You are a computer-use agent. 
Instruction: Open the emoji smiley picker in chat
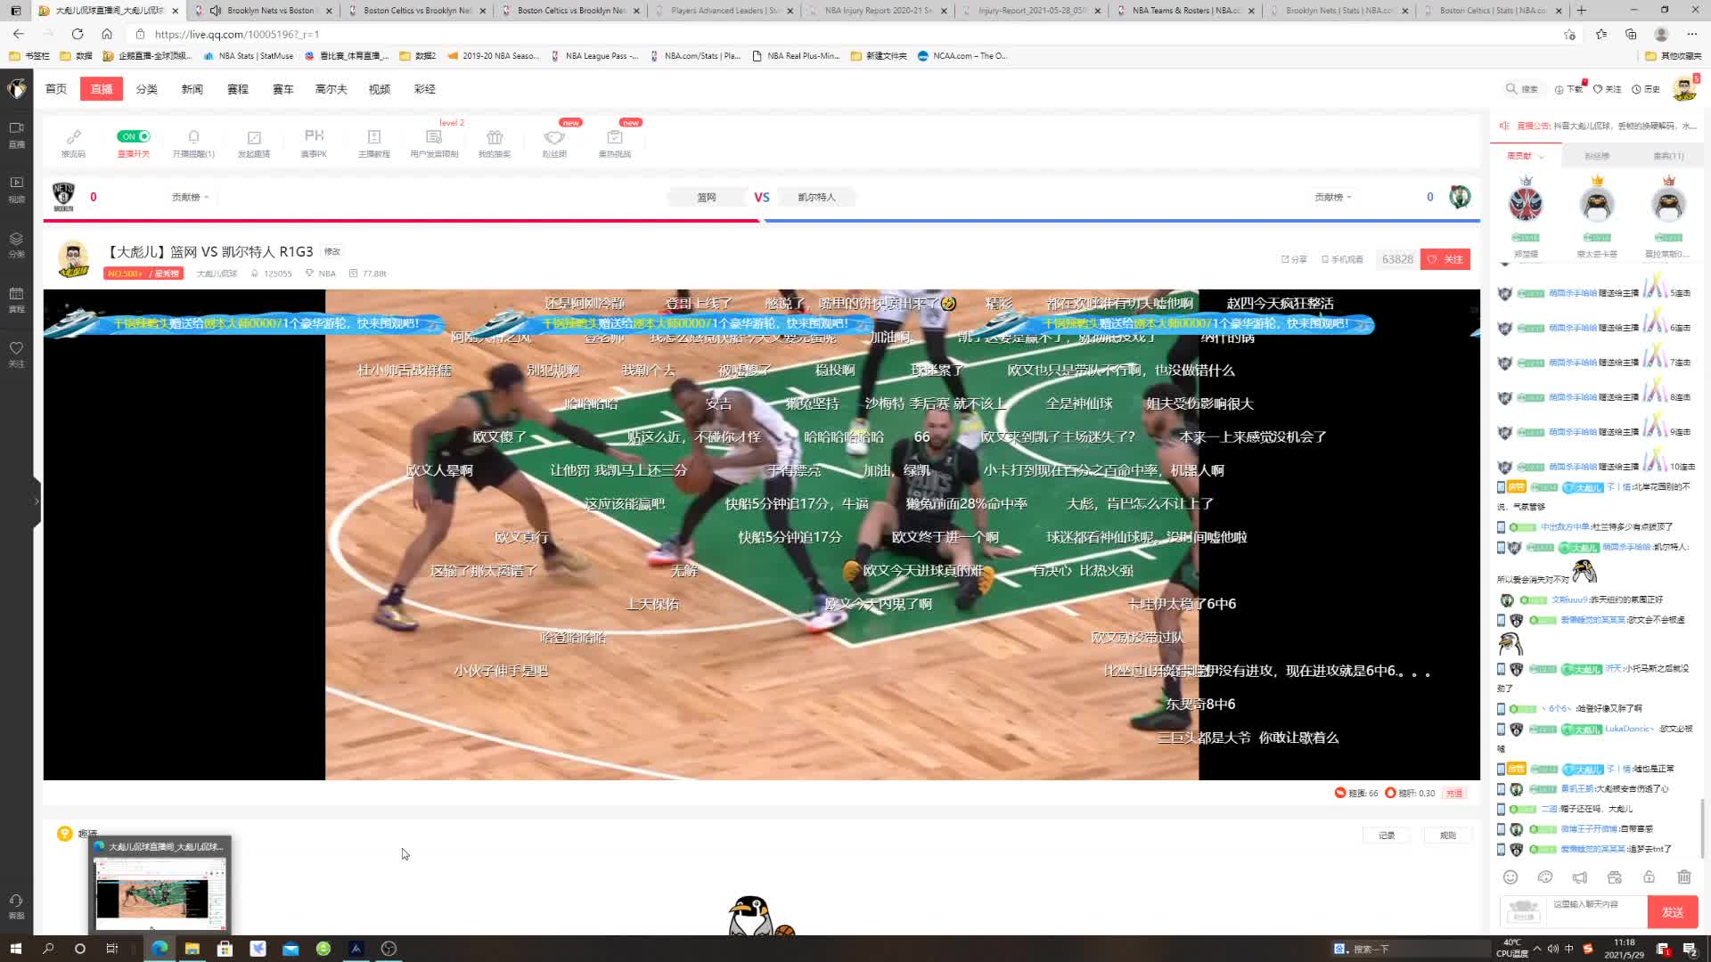pos(1510,877)
